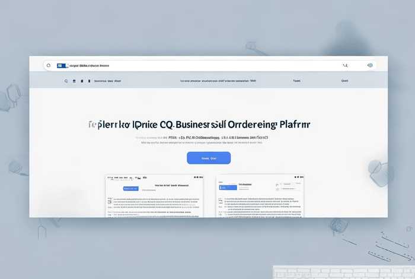415x279 pixels.
Task: Focus the URL text in the address bar
Action: point(90,65)
